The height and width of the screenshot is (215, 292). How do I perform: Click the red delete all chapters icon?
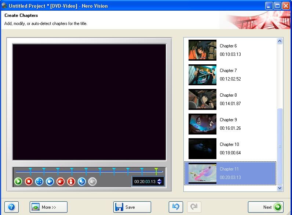(71, 181)
